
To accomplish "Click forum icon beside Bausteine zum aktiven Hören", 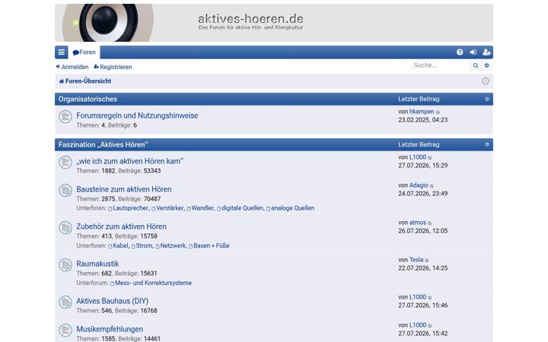I will [65, 191].
